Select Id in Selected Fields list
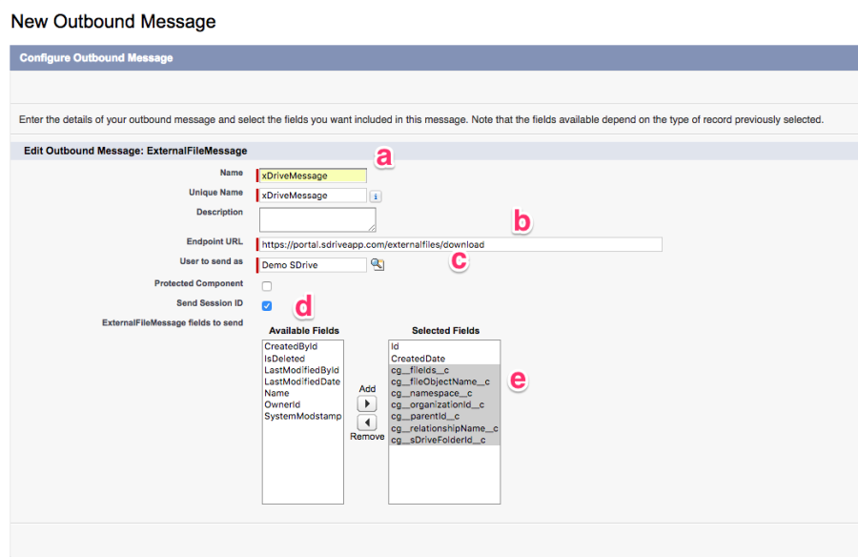The height and width of the screenshot is (557, 858). [x=396, y=347]
